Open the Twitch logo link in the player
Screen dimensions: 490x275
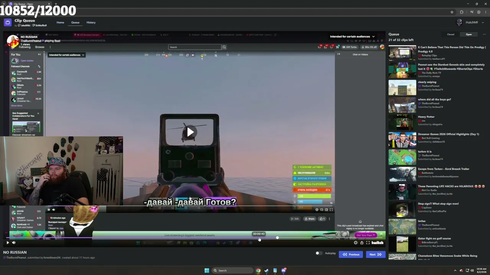pyautogui.click(x=377, y=243)
